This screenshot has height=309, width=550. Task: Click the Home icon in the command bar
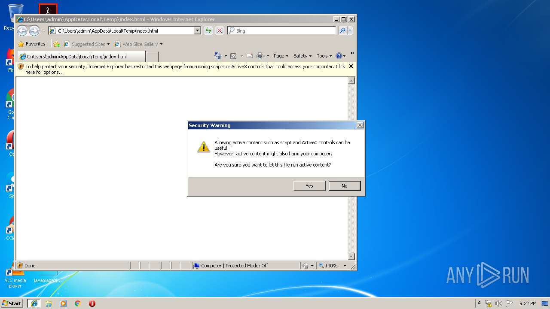(x=218, y=56)
